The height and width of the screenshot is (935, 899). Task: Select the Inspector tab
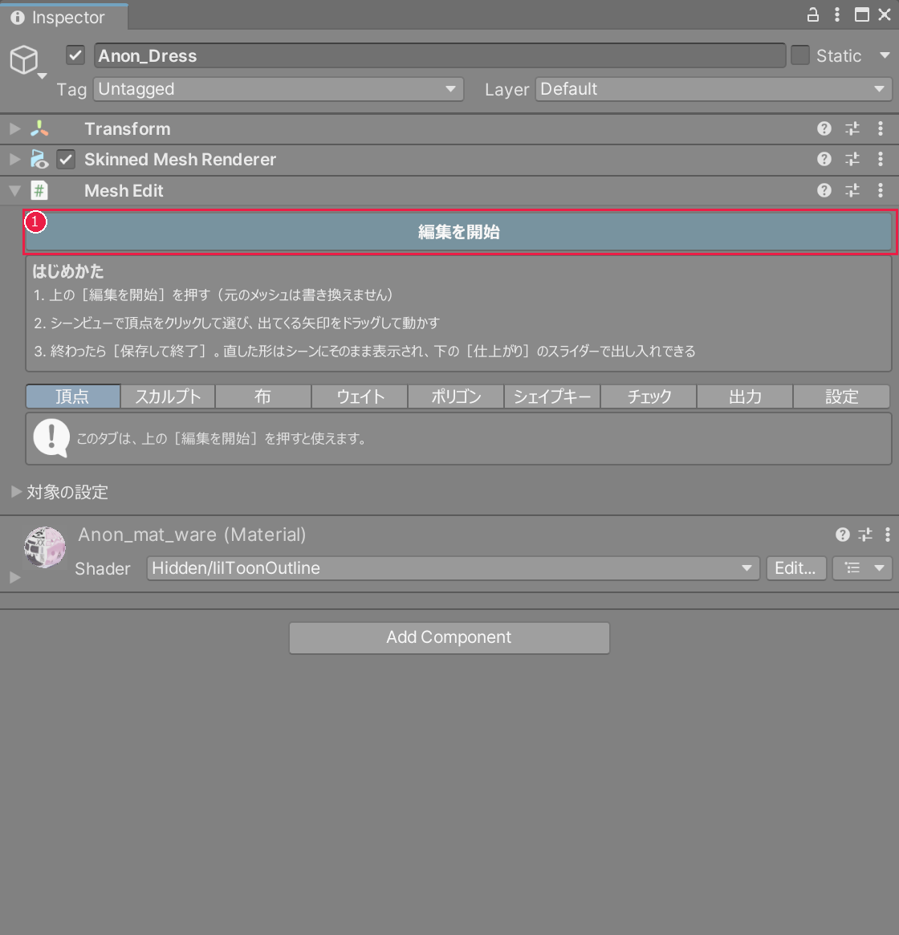(63, 18)
